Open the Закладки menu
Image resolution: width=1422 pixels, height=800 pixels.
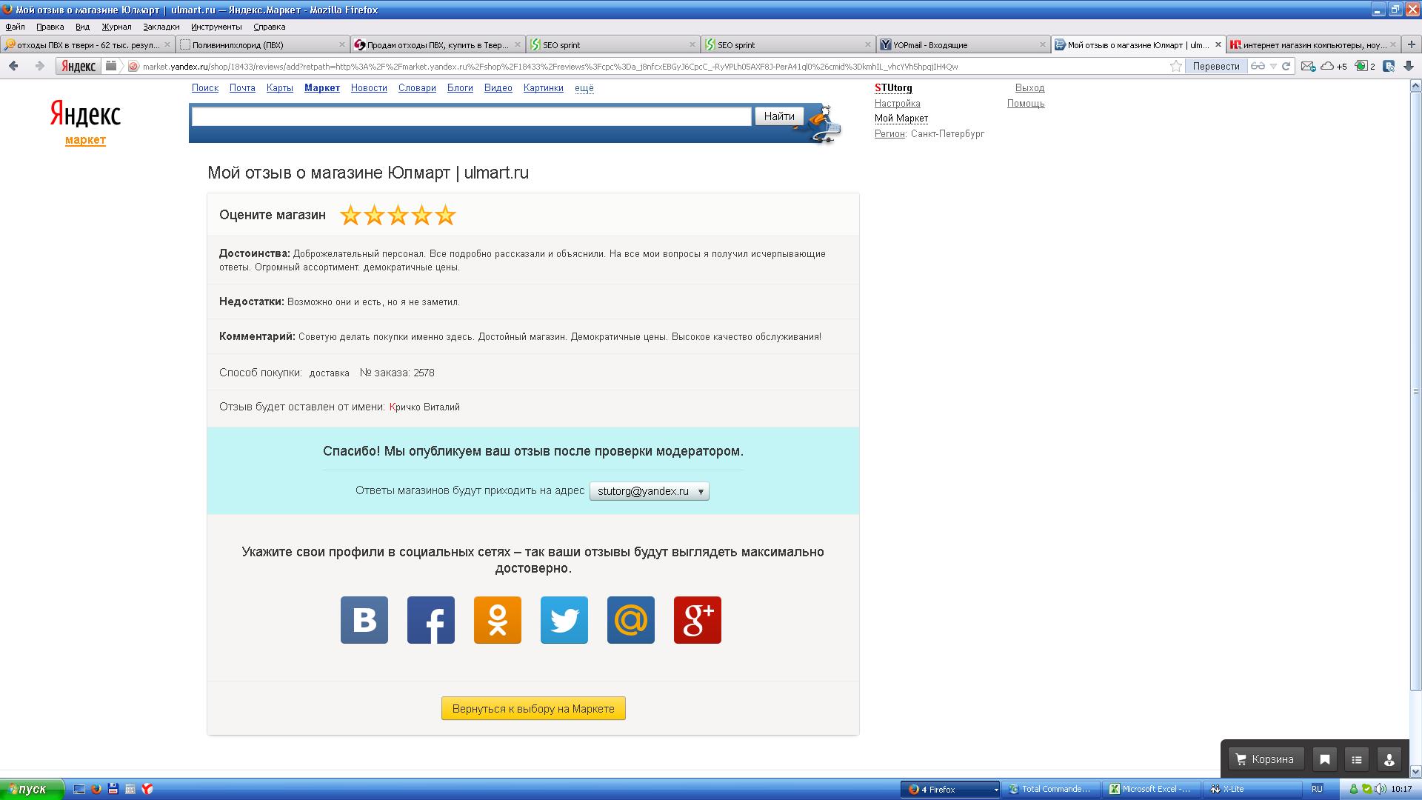[161, 27]
